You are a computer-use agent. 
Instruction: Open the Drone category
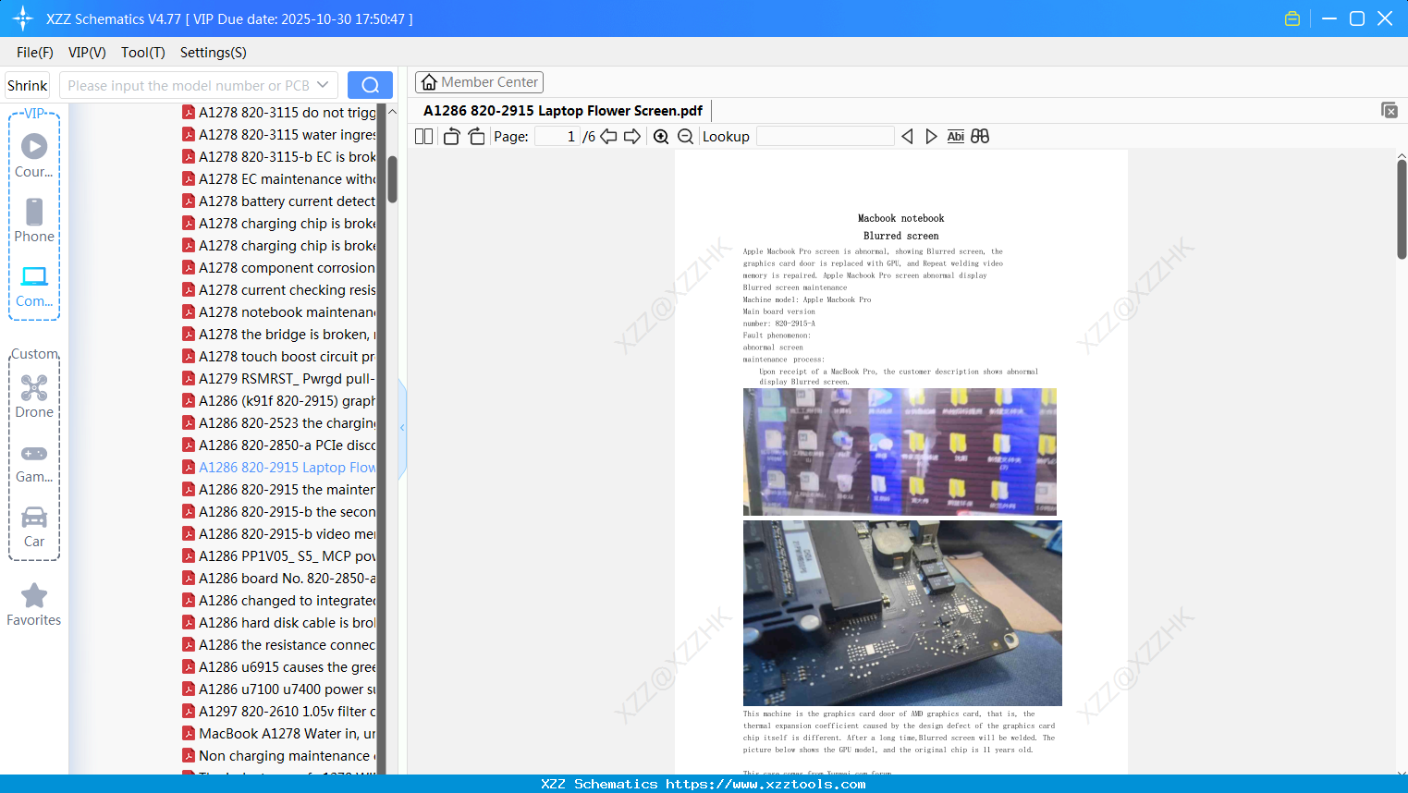pos(34,396)
